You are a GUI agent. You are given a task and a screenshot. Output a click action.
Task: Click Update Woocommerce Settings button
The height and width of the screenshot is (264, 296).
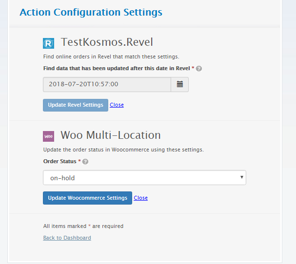87,198
